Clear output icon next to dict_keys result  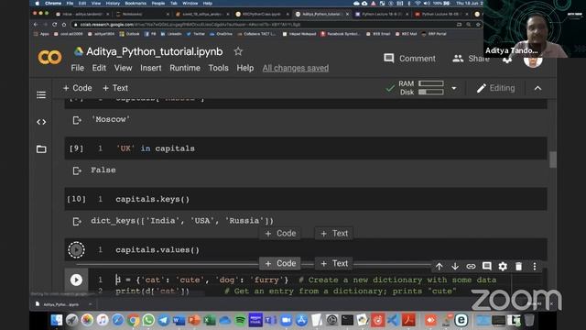click(x=77, y=222)
